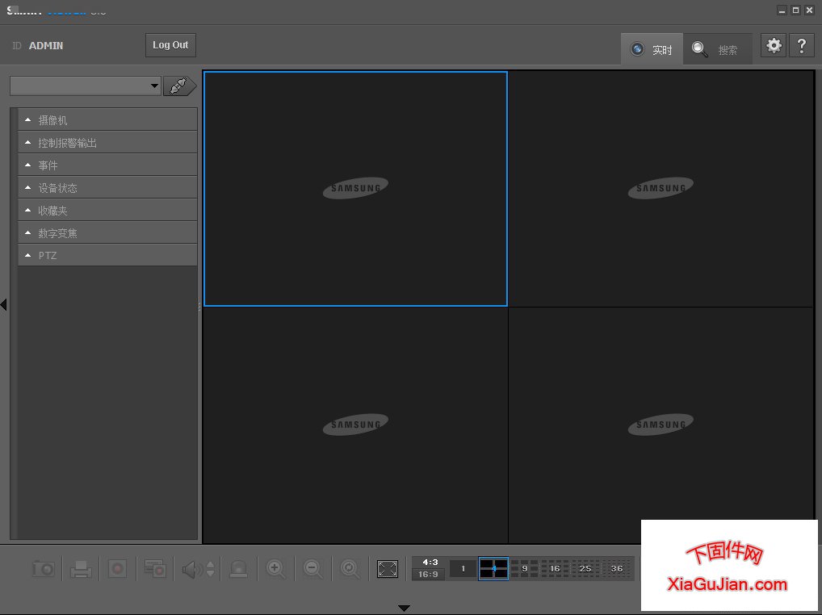Collapse the bottom toolbar with down arrow
The height and width of the screenshot is (615, 822).
tap(404, 609)
